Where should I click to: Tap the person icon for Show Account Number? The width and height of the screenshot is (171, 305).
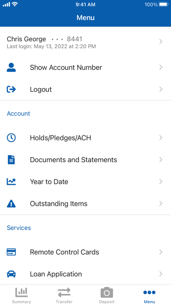(11, 67)
